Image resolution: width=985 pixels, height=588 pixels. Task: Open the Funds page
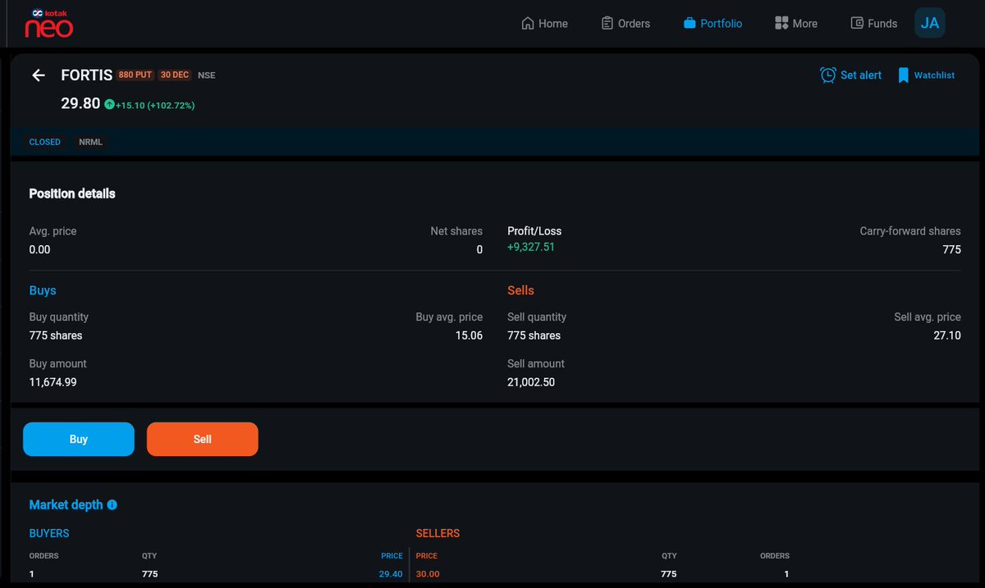click(x=874, y=24)
